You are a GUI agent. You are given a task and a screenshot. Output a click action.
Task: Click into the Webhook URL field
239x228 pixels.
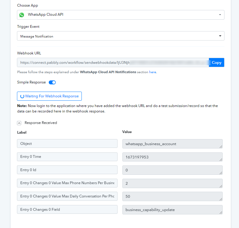point(113,62)
